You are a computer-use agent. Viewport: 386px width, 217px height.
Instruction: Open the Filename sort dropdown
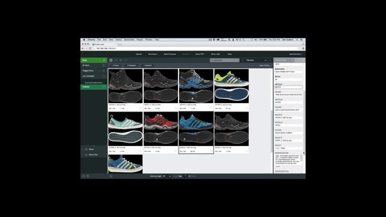point(256,60)
